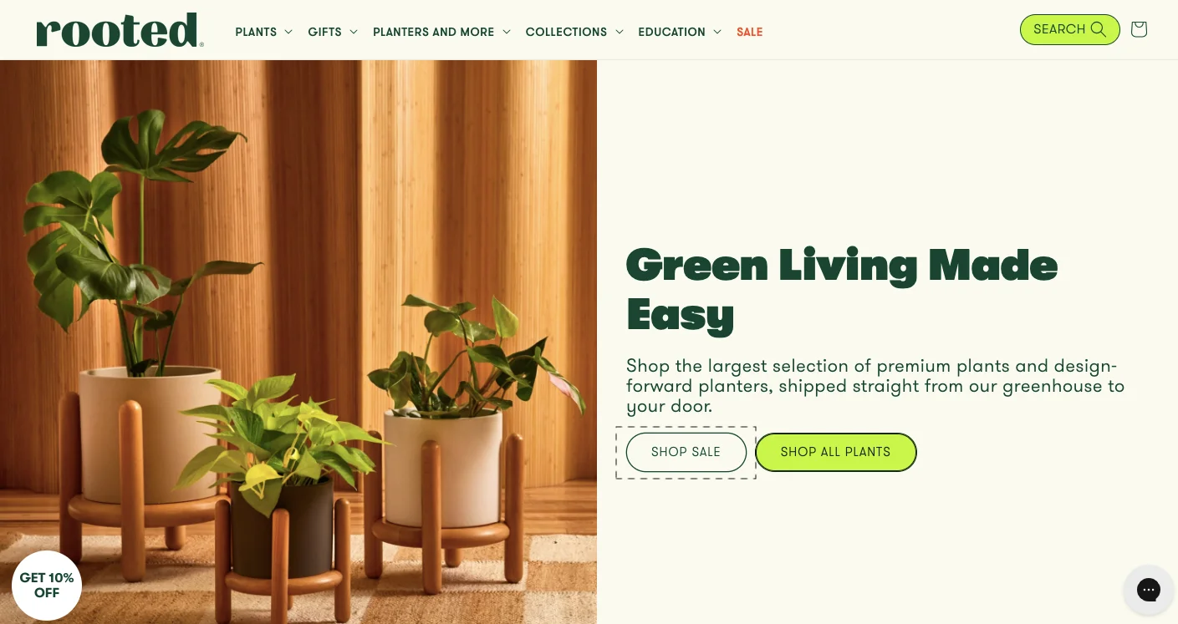Open the chat support bubble icon
Screen dimensions: 1178x624
pyautogui.click(x=1149, y=590)
